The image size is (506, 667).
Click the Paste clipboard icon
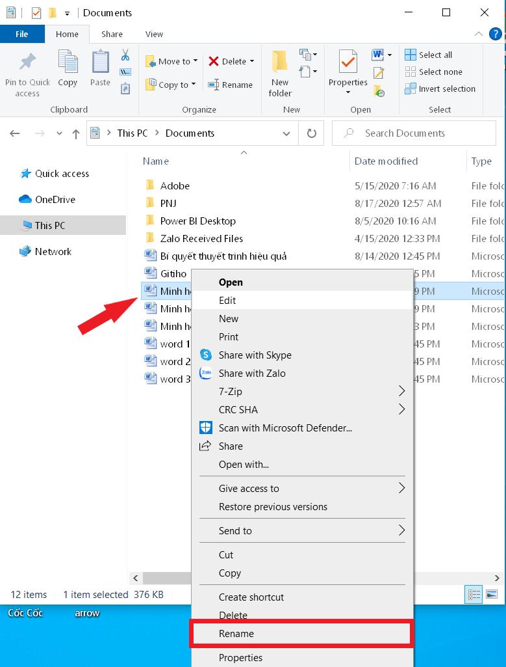pos(100,62)
